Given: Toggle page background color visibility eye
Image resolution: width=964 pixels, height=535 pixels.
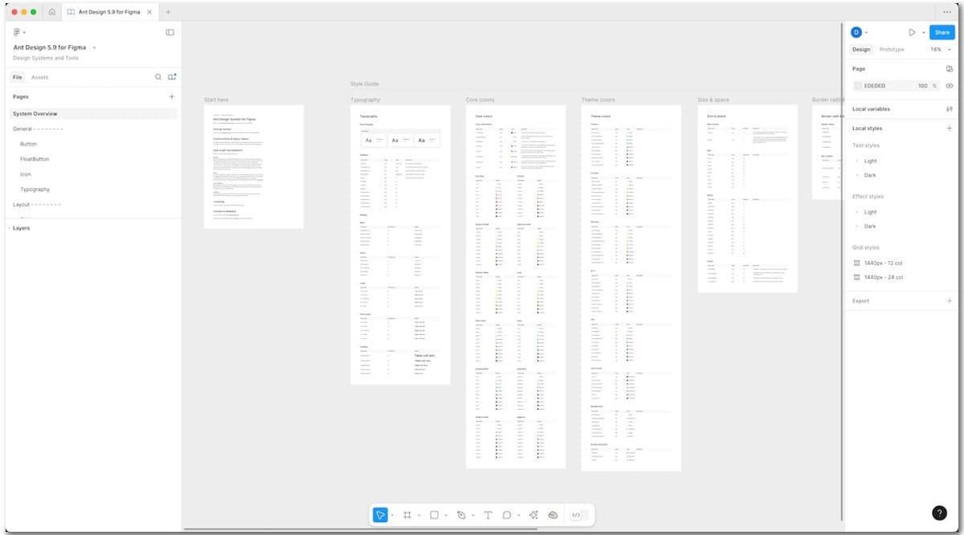Looking at the screenshot, I should pyautogui.click(x=950, y=85).
